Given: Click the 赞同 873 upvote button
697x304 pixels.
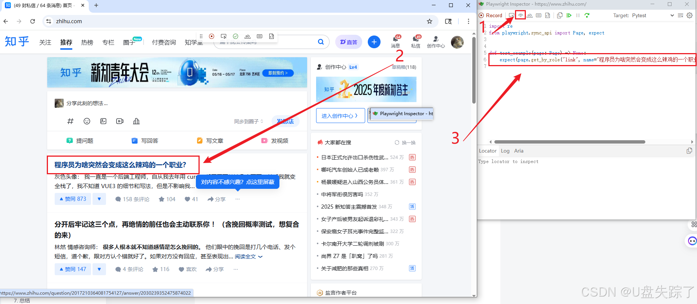Looking at the screenshot, I should [73, 199].
